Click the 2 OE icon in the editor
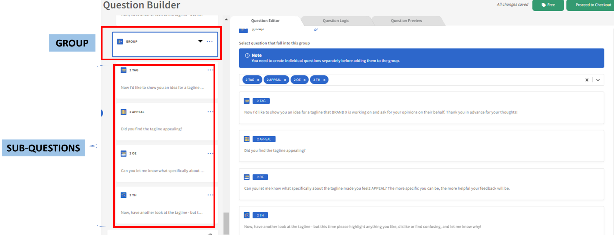614x235 pixels. 247,177
